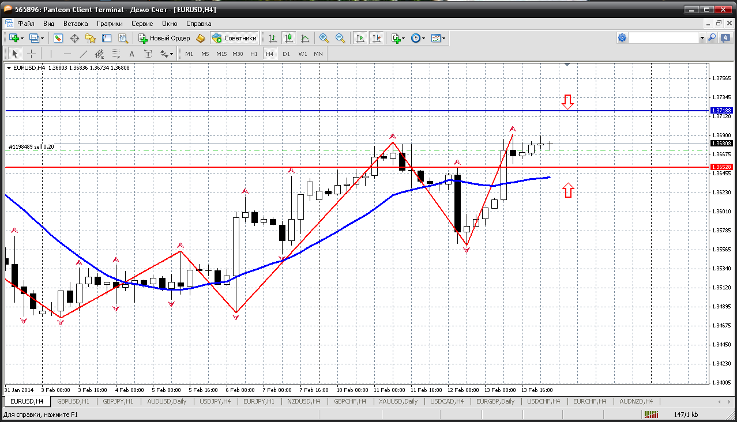
Task: Toggle chart Auto Scroll
Action: [360, 38]
